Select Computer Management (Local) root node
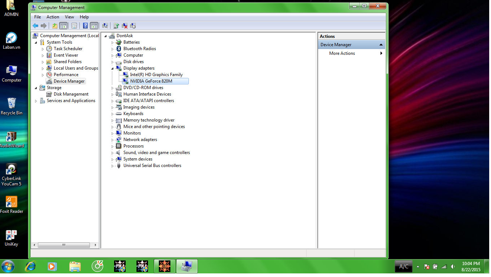This screenshot has height=277, width=491. (69, 36)
